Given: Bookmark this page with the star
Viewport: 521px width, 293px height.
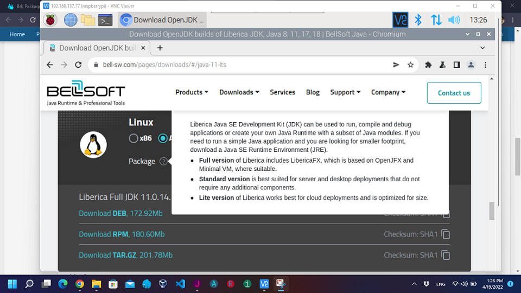Looking at the screenshot, I should (411, 65).
